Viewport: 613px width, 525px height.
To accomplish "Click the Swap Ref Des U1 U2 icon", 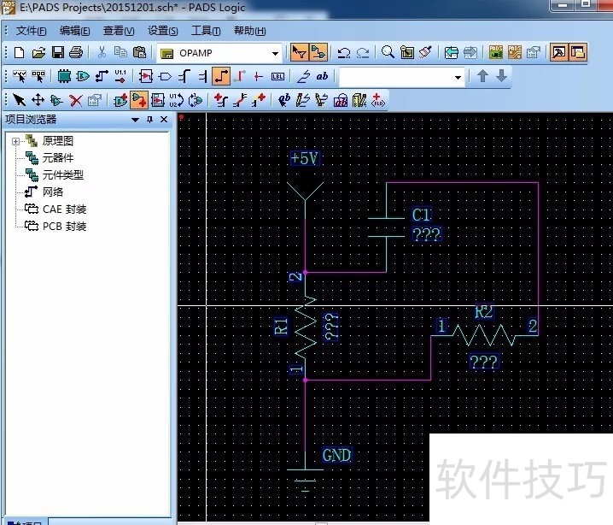I will tap(177, 100).
